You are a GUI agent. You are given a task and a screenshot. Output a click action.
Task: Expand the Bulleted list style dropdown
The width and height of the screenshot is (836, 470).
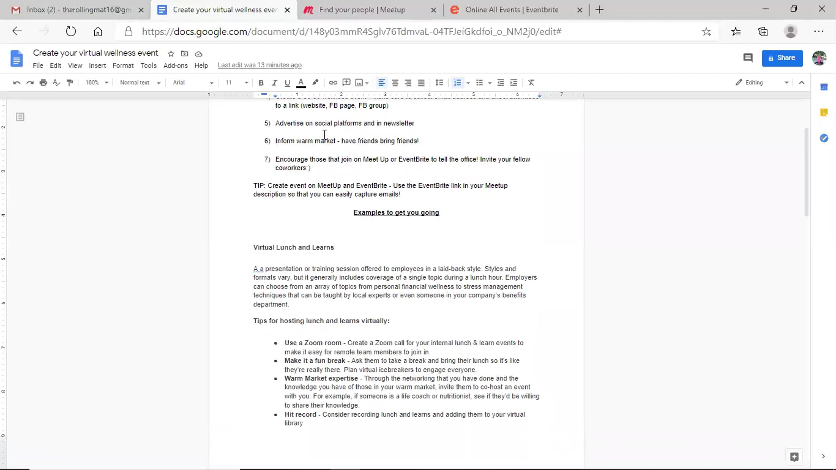coord(490,83)
